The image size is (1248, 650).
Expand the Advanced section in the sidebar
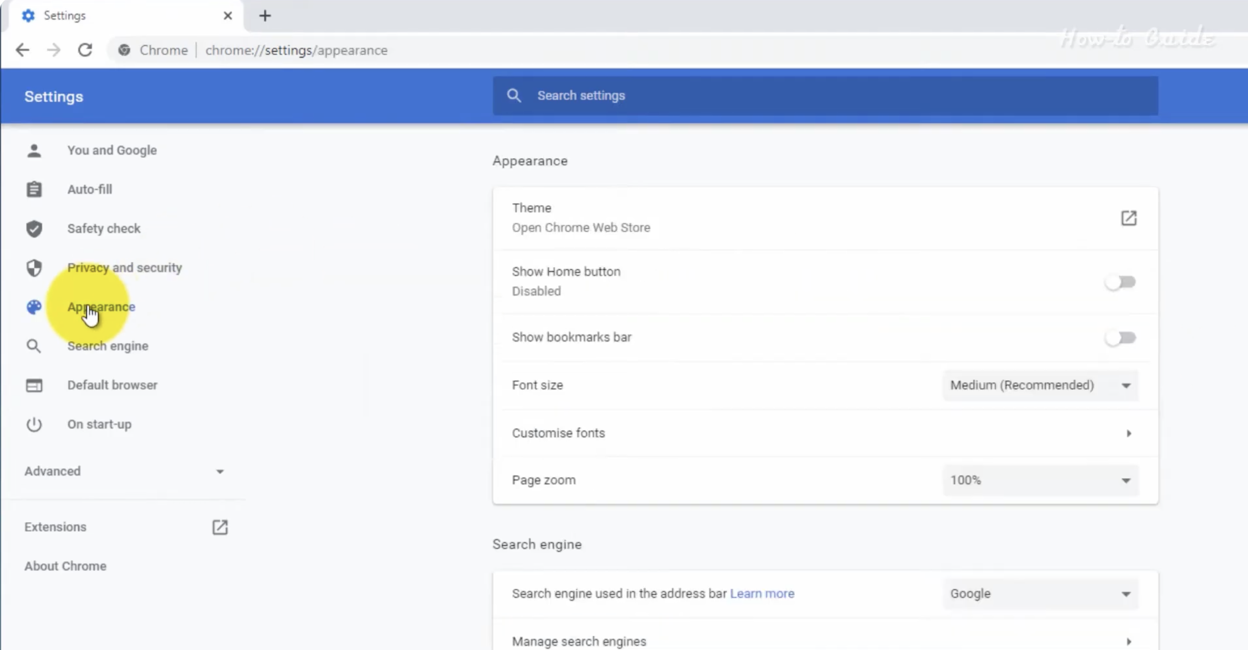(x=124, y=471)
